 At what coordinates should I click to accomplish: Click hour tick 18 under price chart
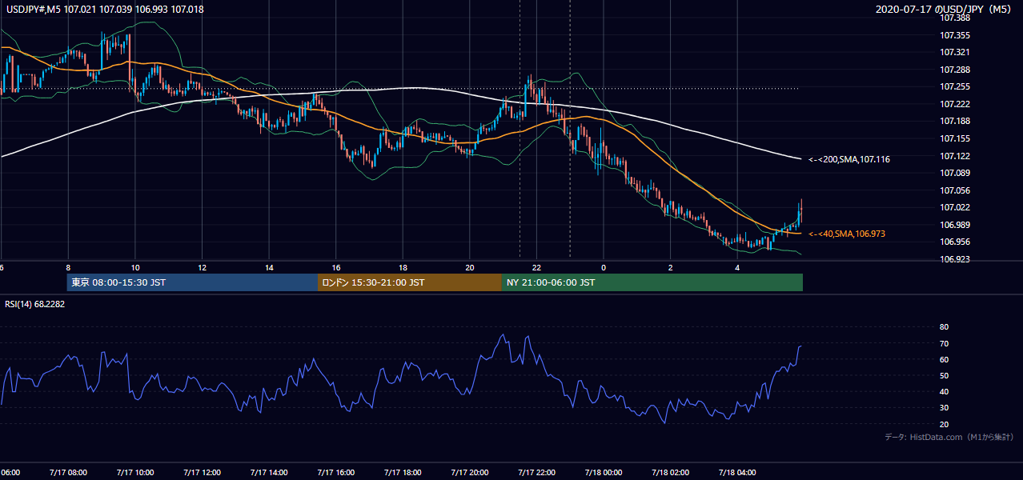[x=403, y=267]
